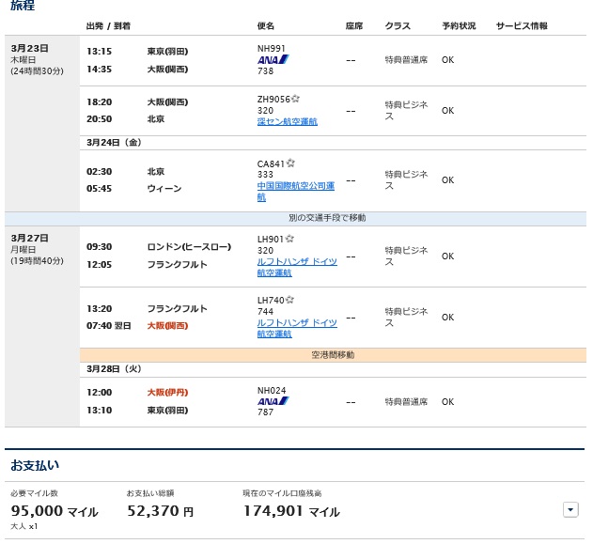Click flight number NH024
The image size is (593, 544).
pos(272,391)
